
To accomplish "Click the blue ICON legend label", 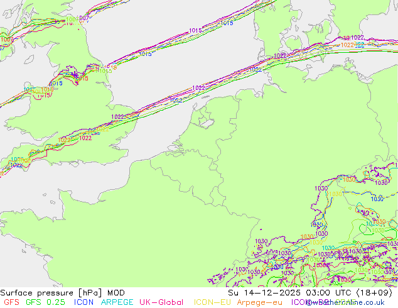I will pyautogui.click(x=83, y=302).
